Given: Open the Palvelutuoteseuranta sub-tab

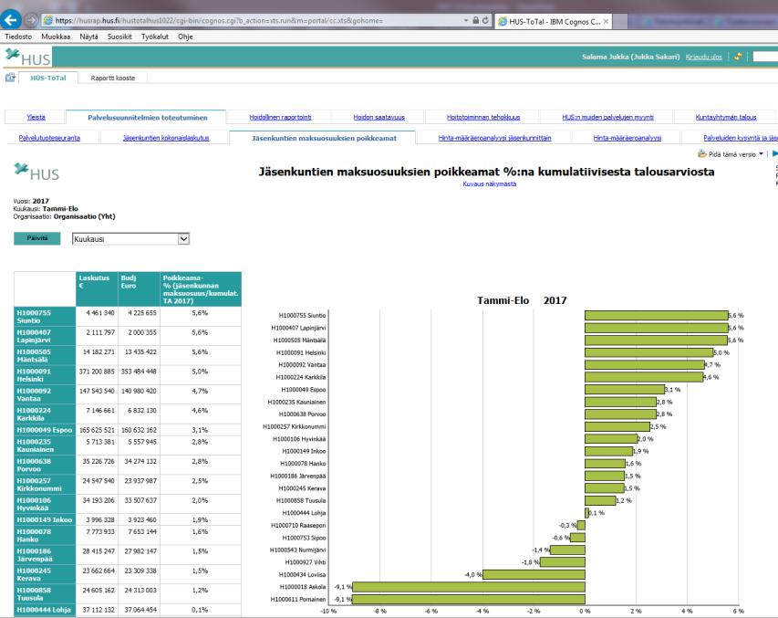Looking at the screenshot, I should click(49, 138).
